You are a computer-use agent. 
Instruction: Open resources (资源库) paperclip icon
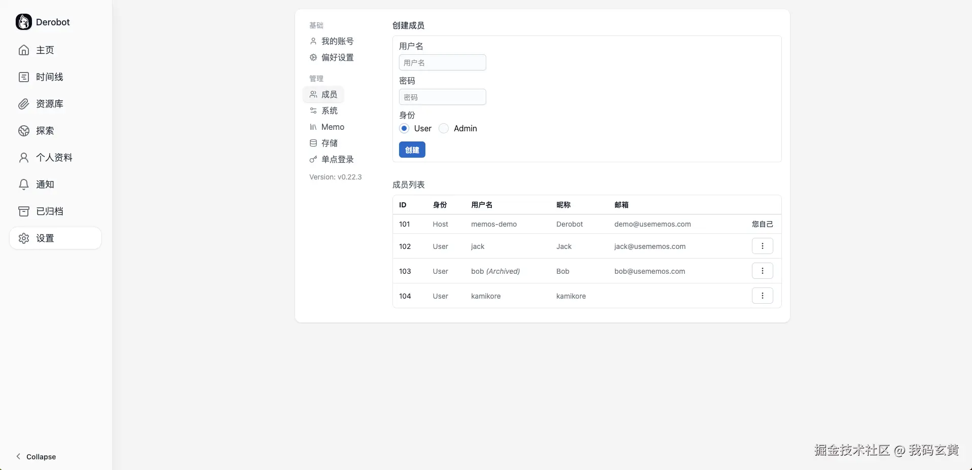pyautogui.click(x=24, y=103)
